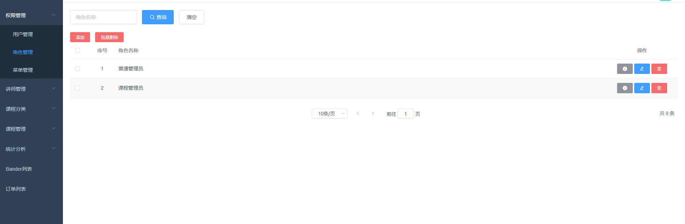Delete the 普通管理员 role

click(x=659, y=69)
